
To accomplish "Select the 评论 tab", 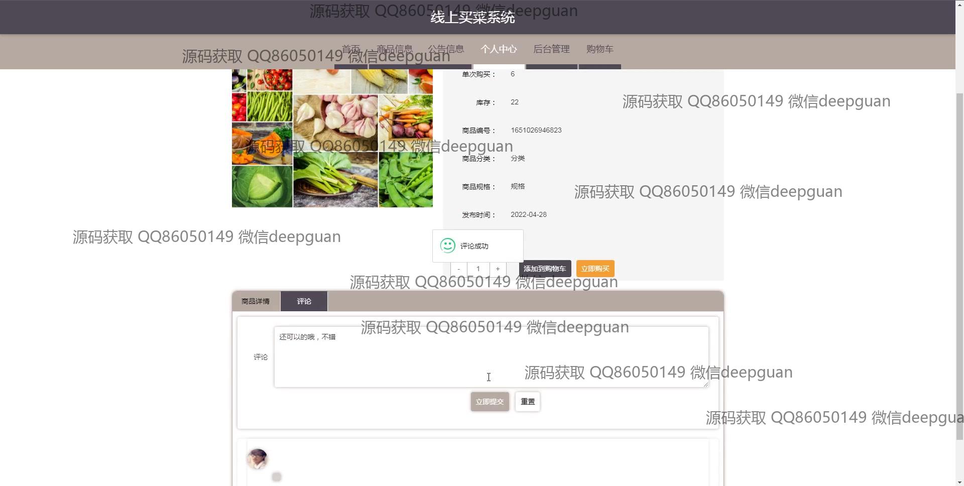I will pyautogui.click(x=304, y=301).
